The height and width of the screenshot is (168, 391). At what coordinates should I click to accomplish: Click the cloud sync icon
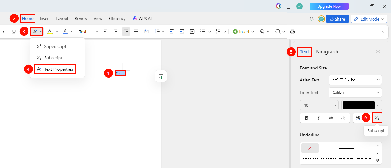point(312,19)
